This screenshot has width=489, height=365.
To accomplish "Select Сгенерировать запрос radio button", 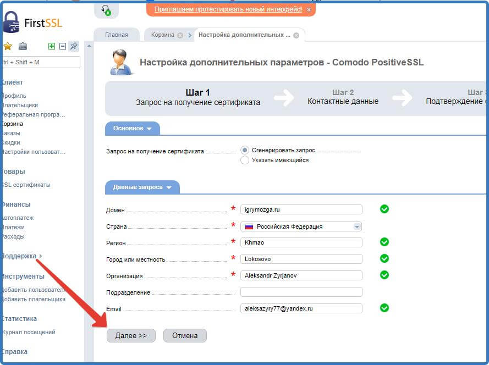I will tap(245, 150).
